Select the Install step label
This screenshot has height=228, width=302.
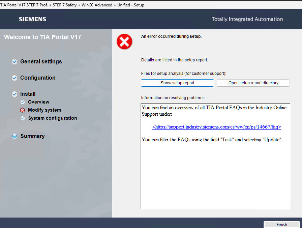[x=28, y=94]
